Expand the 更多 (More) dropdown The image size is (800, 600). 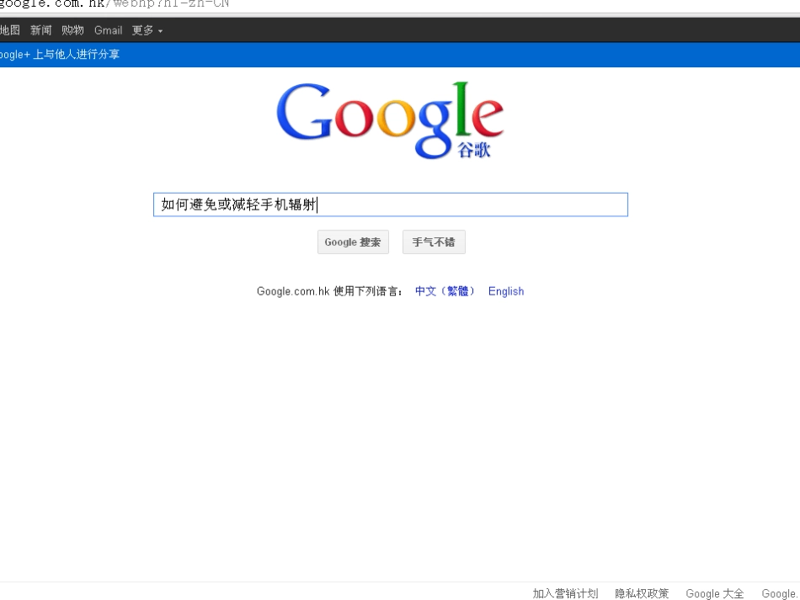point(147,30)
